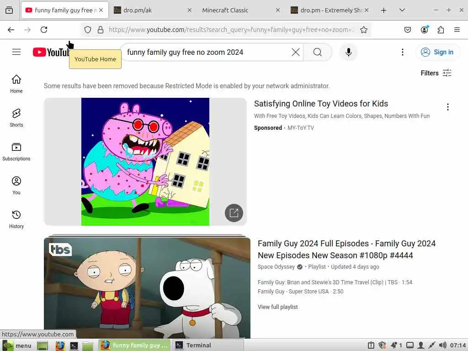Open the Firefox account icon
This screenshot has height=351, width=468.
[x=424, y=30]
